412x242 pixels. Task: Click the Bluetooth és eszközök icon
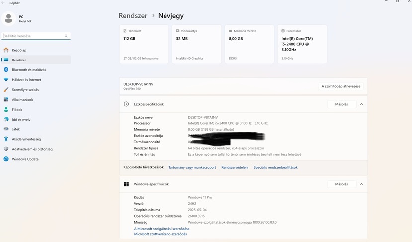click(6, 70)
